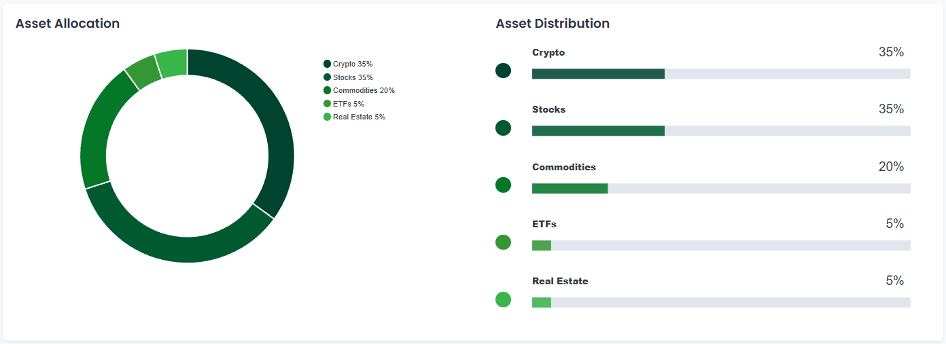Click the Stocks distribution circle icon
The image size is (946, 344).
(503, 128)
